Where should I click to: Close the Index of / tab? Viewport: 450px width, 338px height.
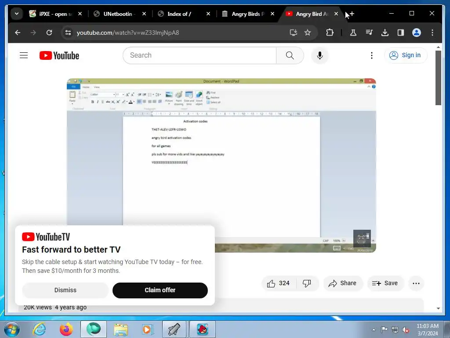[208, 14]
